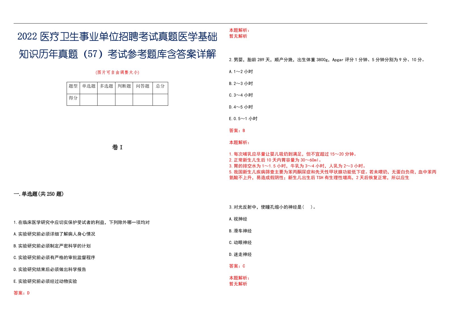The width and height of the screenshot is (450, 318).
Task: Select option 'E.0.5～1 小时'
Action: tap(243, 119)
